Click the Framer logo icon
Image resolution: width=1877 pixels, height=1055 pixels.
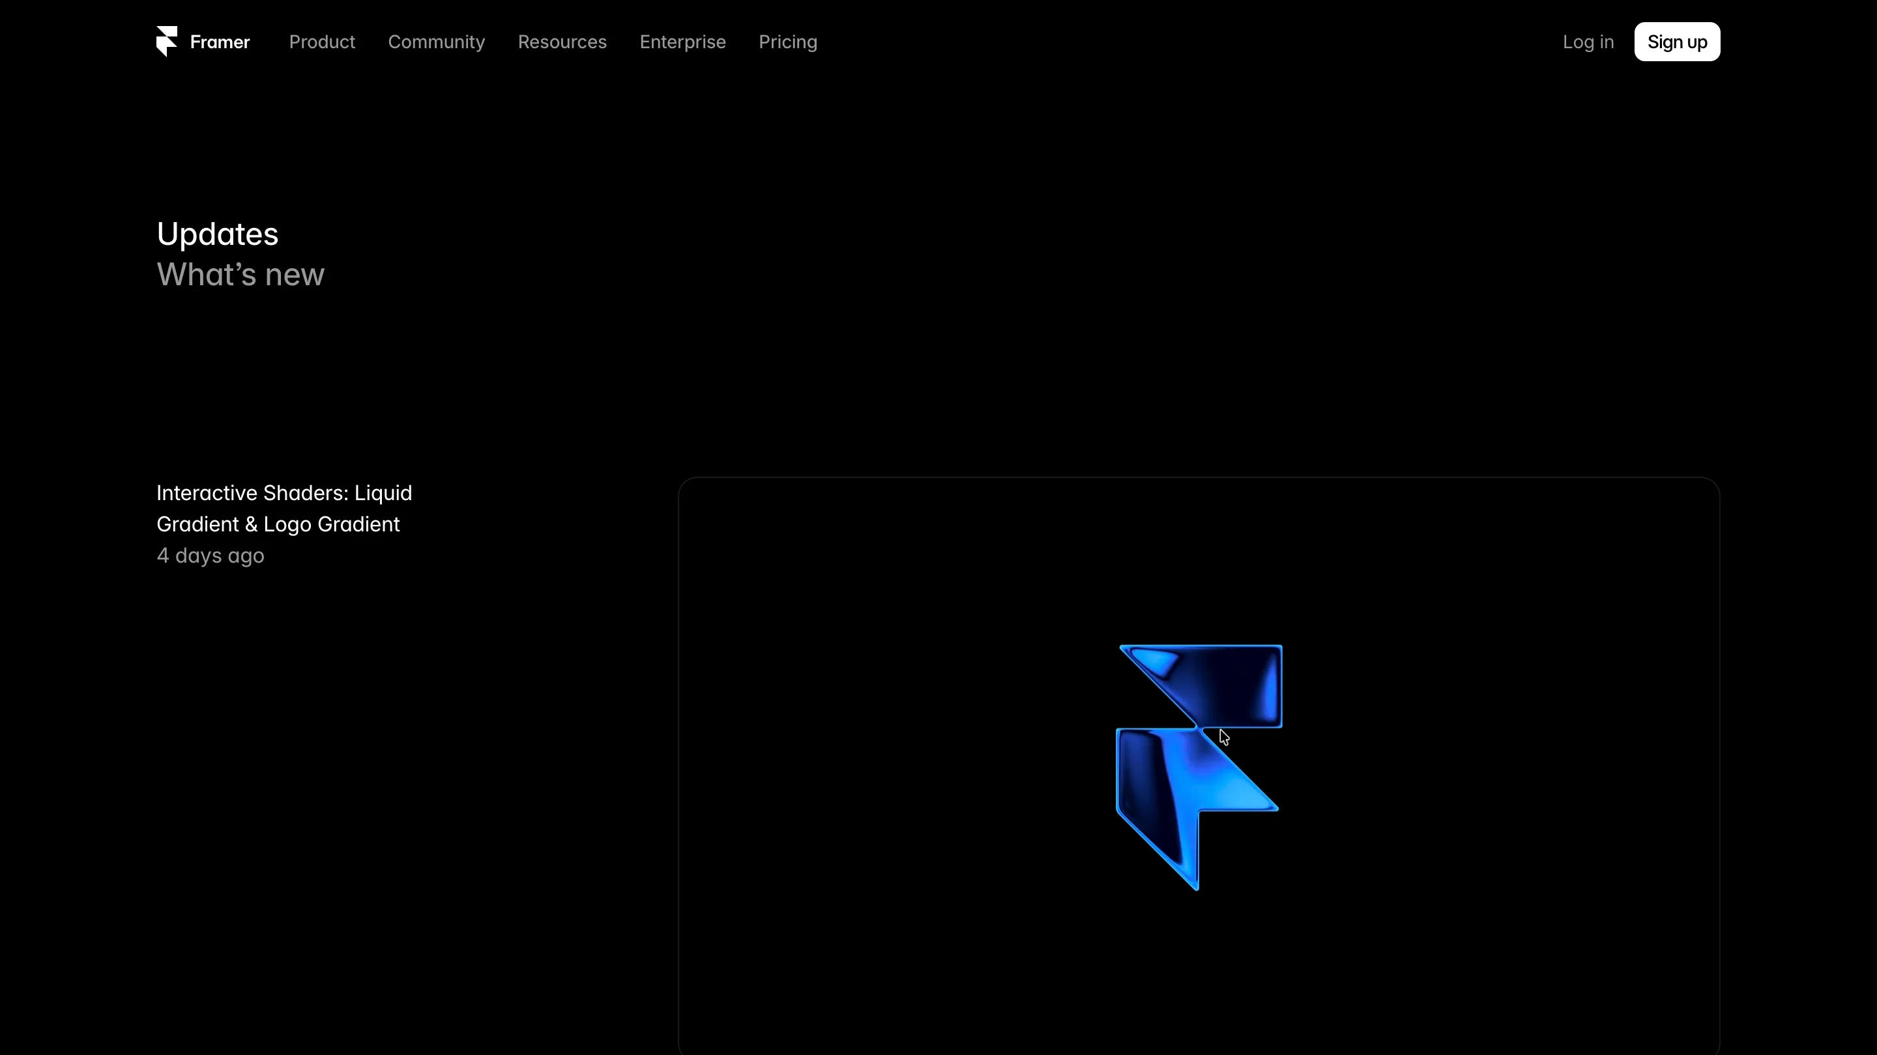coord(167,42)
